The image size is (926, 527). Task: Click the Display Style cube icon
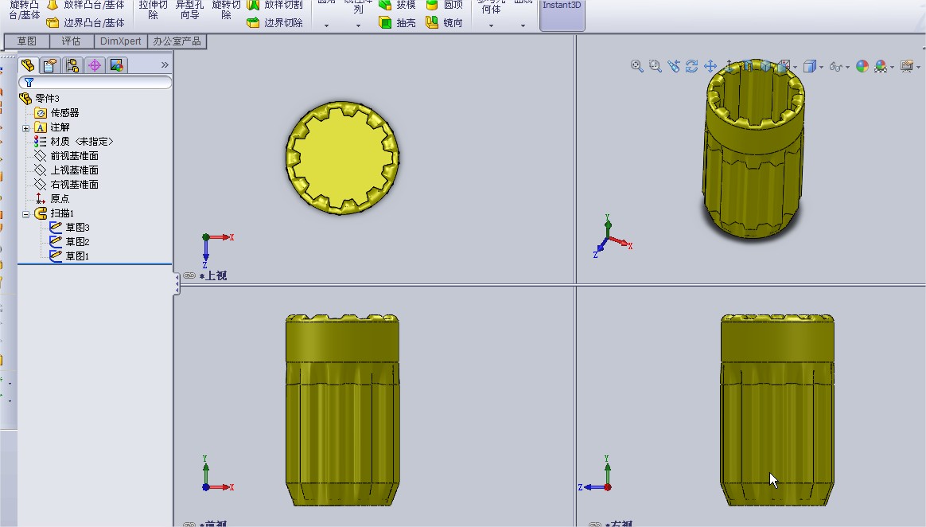click(810, 66)
